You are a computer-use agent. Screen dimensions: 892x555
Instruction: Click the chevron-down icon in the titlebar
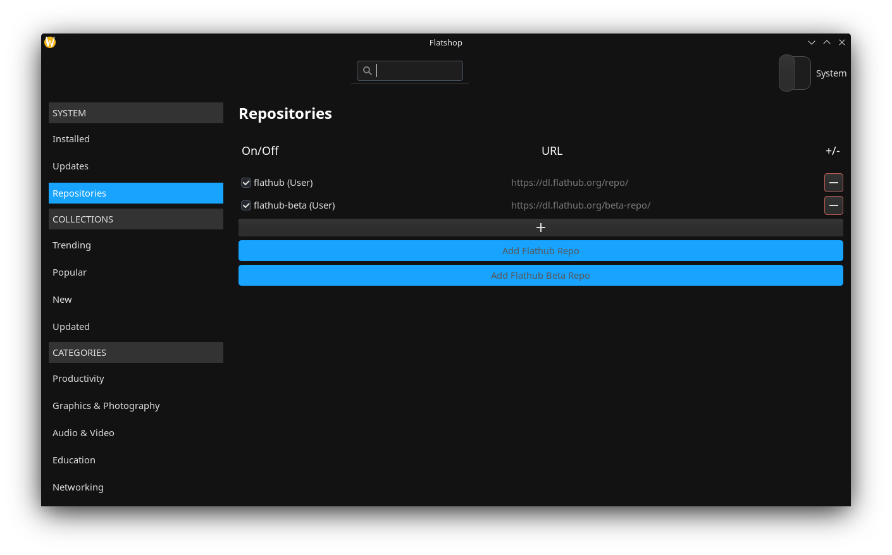pos(812,42)
